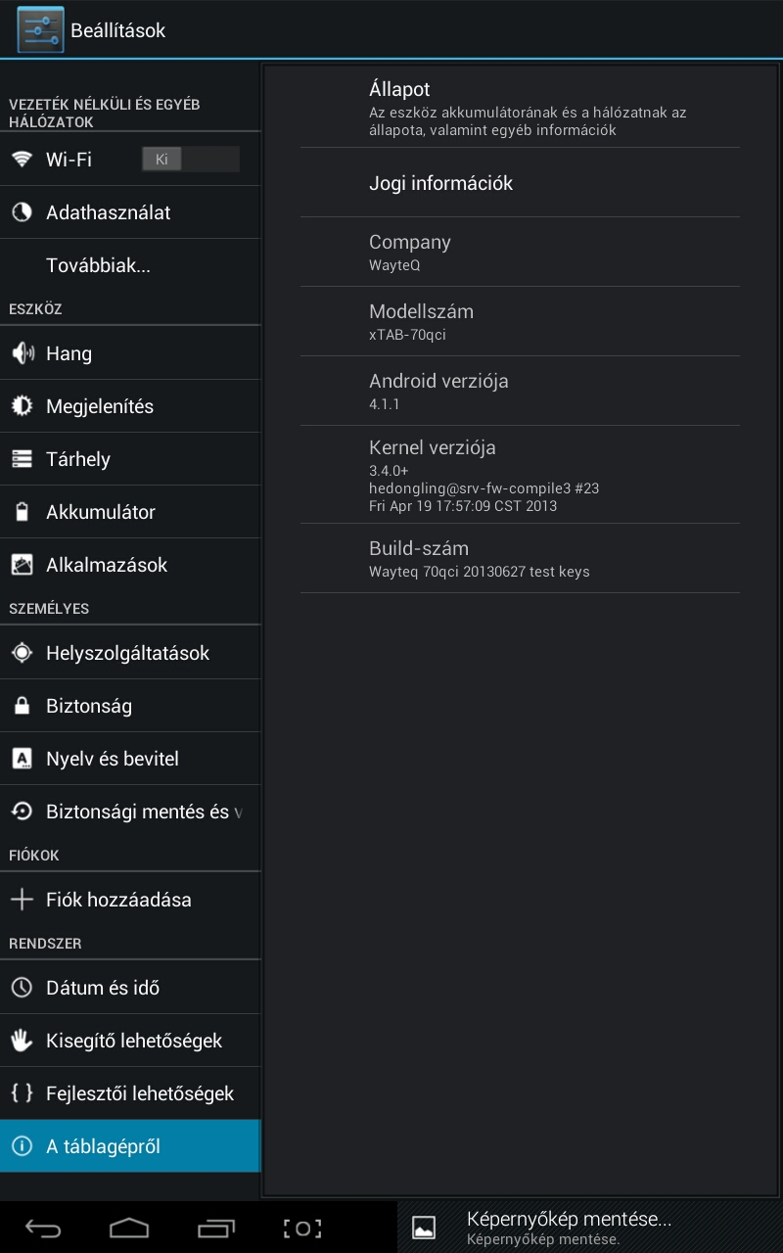The image size is (783, 1253).
Task: Select the Megjelenítés brightness icon
Action: point(22,406)
